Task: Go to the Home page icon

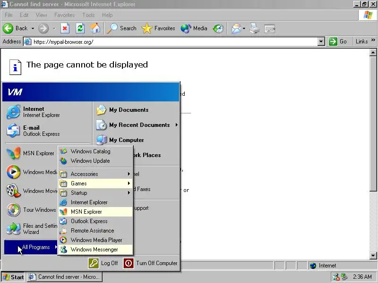Action: (x=95, y=28)
